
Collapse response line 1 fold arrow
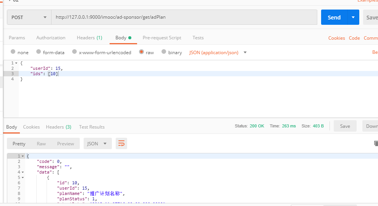(23, 156)
